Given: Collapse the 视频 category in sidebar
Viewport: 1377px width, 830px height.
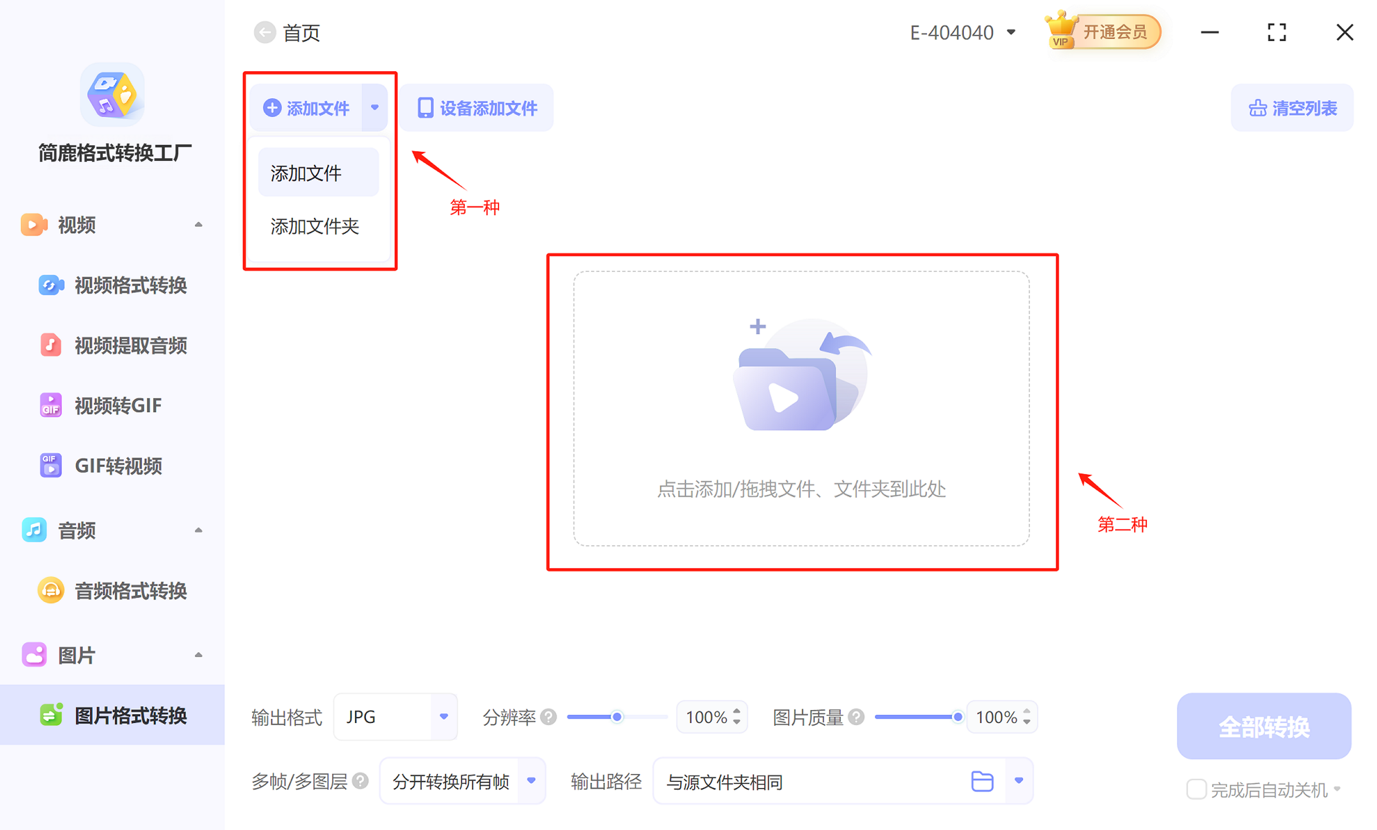Looking at the screenshot, I should [x=199, y=224].
